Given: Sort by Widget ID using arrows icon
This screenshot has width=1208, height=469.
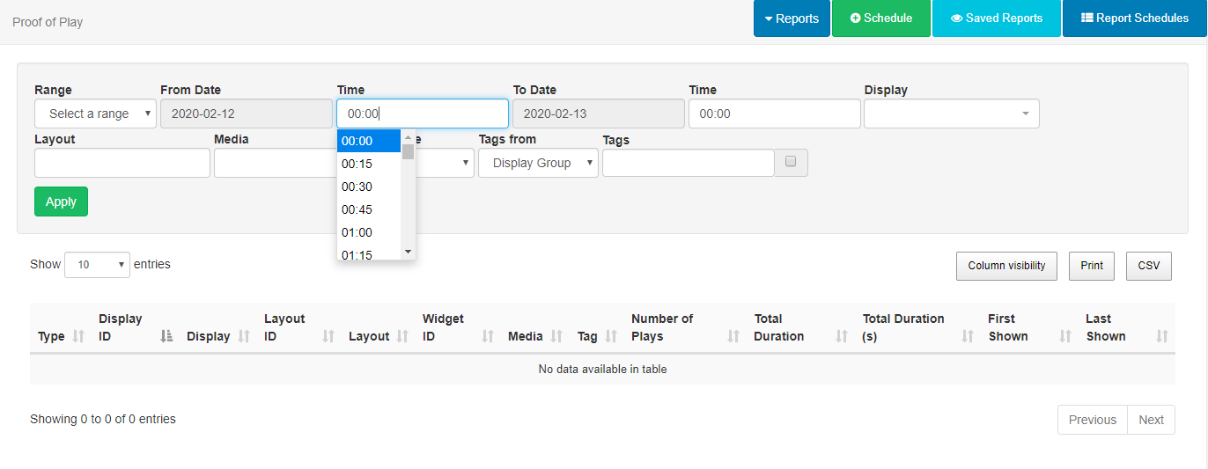Looking at the screenshot, I should pos(488,336).
